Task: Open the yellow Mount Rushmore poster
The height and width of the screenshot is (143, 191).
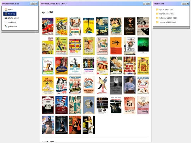Action: click(48, 46)
